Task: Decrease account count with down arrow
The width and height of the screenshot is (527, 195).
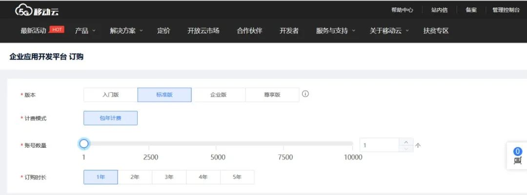Action: point(406,148)
